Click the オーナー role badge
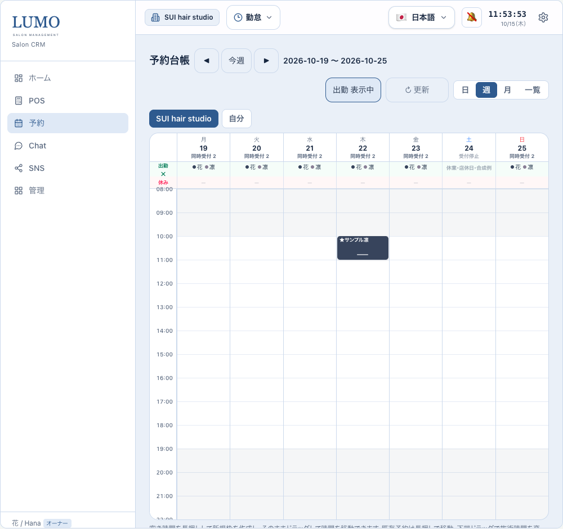The width and height of the screenshot is (563, 529). [x=57, y=523]
